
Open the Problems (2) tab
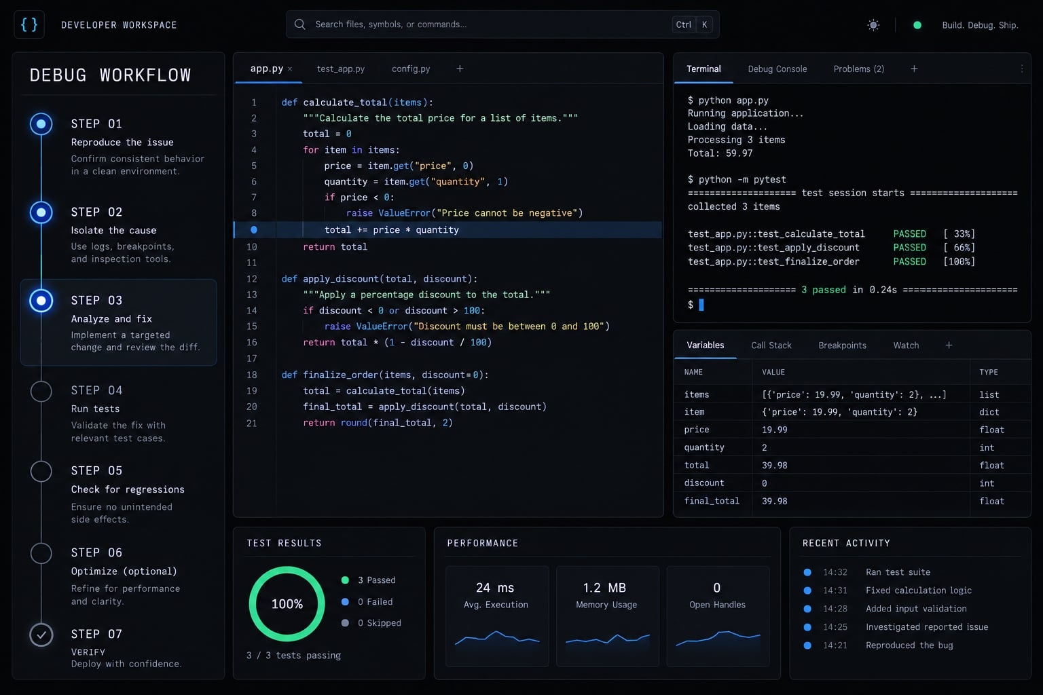tap(859, 69)
